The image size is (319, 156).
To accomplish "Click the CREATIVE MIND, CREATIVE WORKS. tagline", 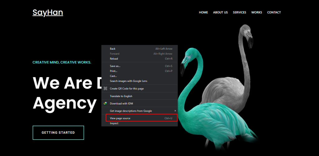I will 62,62.
